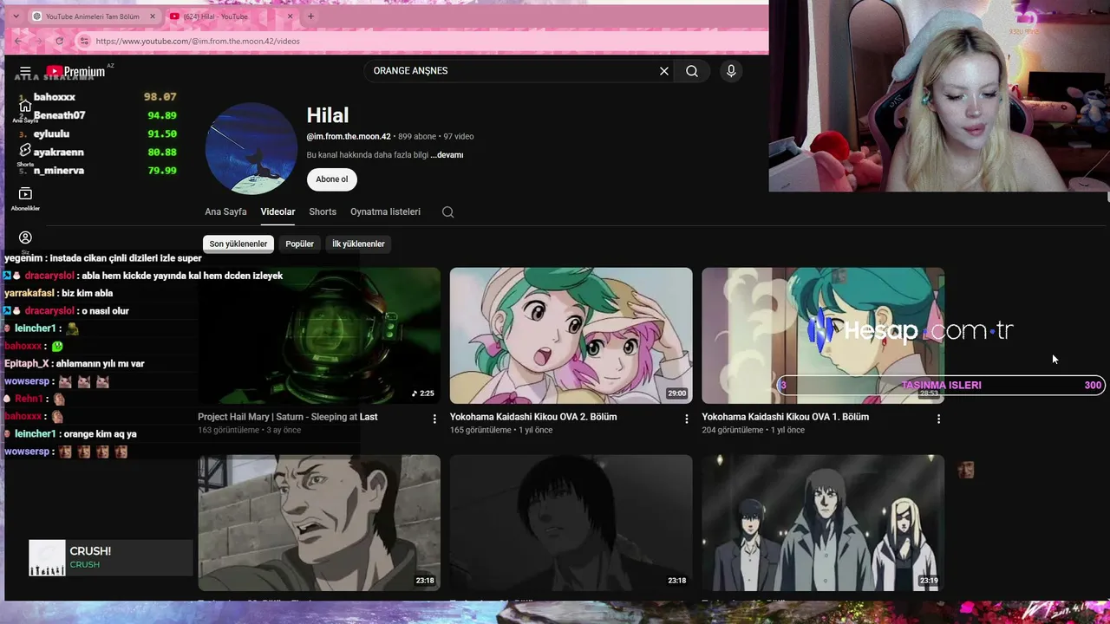The width and height of the screenshot is (1110, 624).
Task: Filter videos by Popüler
Action: coord(300,244)
